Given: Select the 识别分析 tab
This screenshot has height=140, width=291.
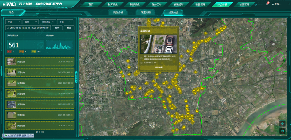Looking at the screenshot, I should pyautogui.click(x=118, y=13).
